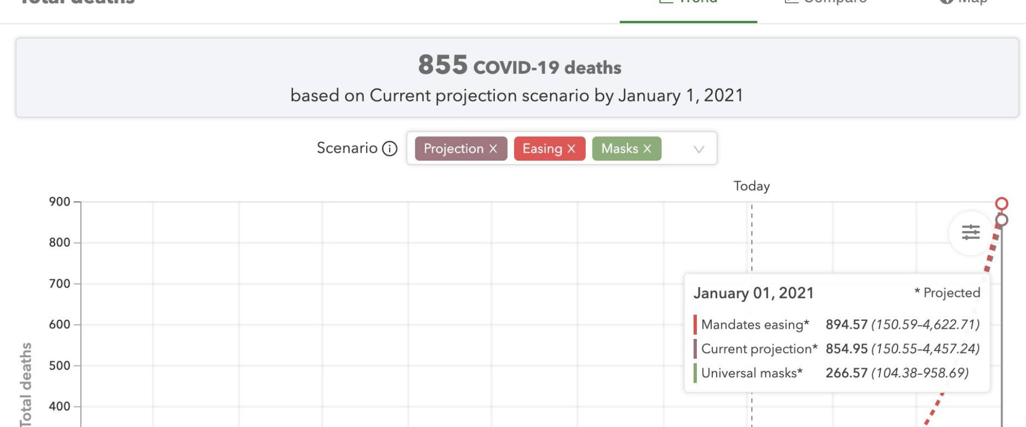The image size is (1026, 427).
Task: Click the Projection tag label
Action: click(453, 149)
